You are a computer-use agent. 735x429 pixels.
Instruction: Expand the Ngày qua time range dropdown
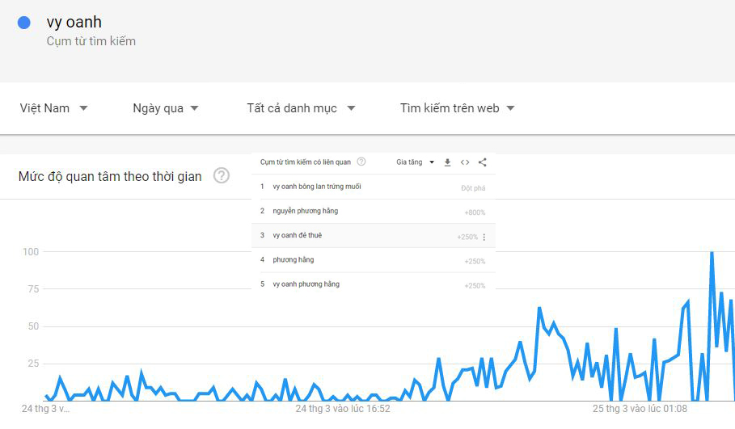pos(166,108)
